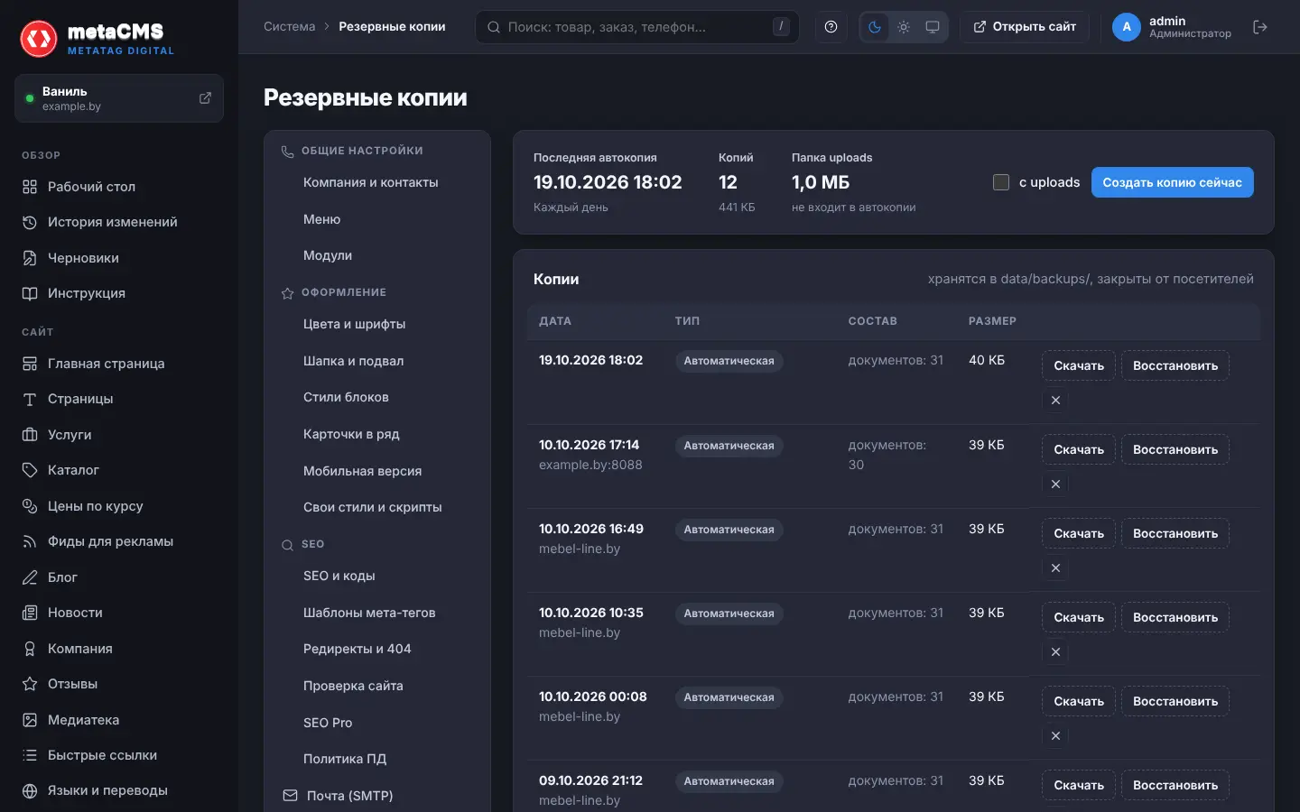
Task: Open Почта (SMTP) settings
Action: coord(377,796)
